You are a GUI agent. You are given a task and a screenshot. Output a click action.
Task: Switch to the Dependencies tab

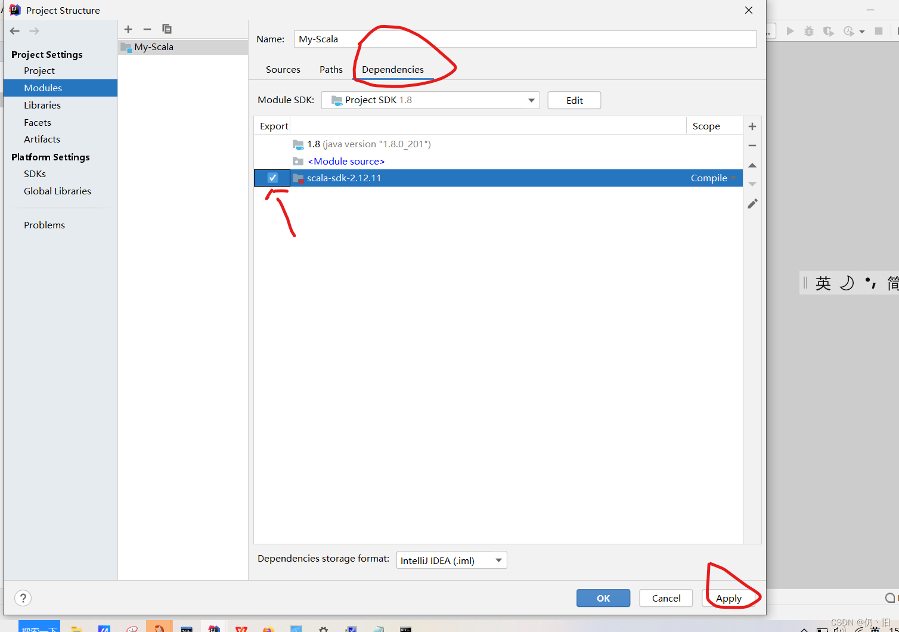(393, 69)
